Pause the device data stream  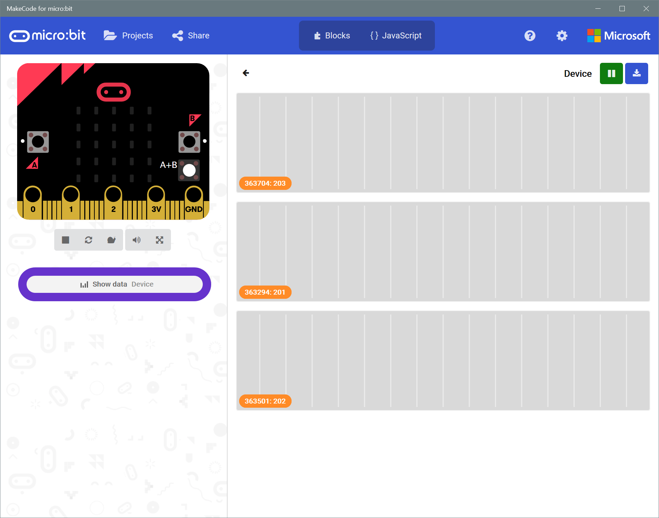coord(611,73)
